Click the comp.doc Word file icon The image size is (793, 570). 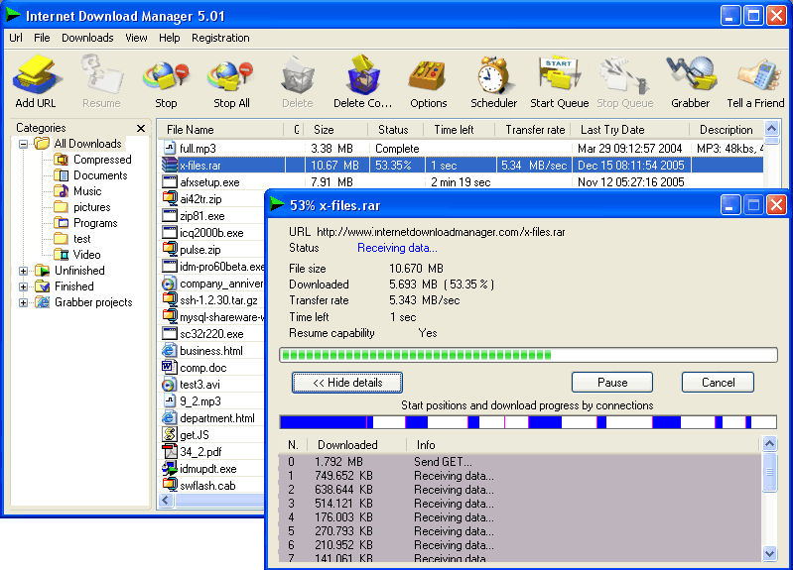[170, 367]
